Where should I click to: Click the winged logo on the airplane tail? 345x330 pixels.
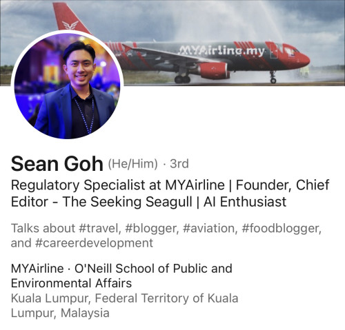pyautogui.click(x=70, y=25)
